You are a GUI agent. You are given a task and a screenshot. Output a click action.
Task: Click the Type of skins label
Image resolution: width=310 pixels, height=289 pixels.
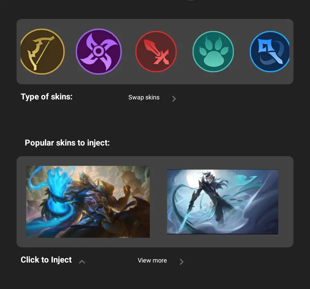pos(46,97)
